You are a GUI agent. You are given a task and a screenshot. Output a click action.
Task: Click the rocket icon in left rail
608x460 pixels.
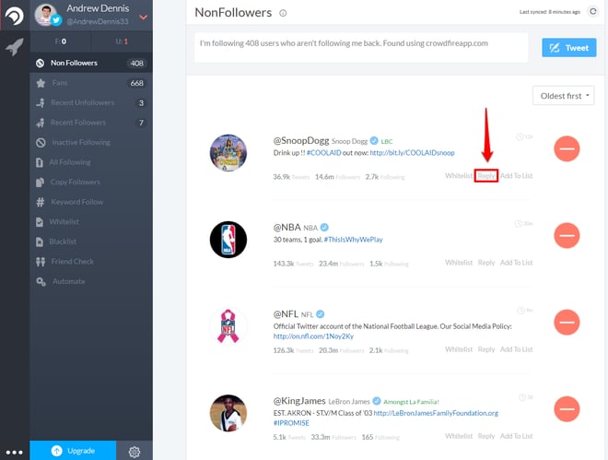[14, 47]
